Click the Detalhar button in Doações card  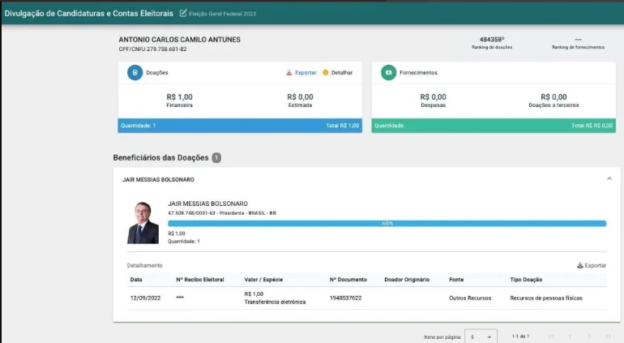[342, 72]
